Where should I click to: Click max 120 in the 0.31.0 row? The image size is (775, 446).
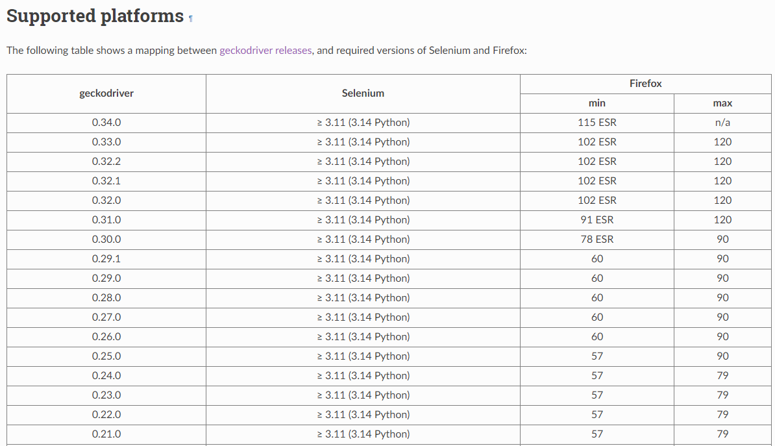pos(722,220)
